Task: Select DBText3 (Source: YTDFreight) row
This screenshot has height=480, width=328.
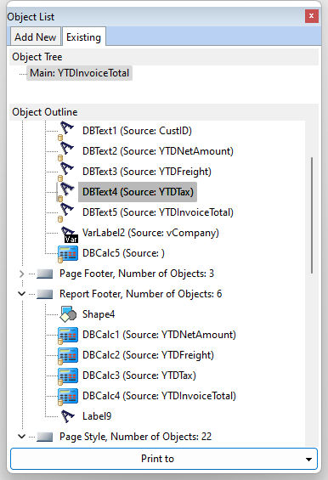Action: (x=147, y=172)
